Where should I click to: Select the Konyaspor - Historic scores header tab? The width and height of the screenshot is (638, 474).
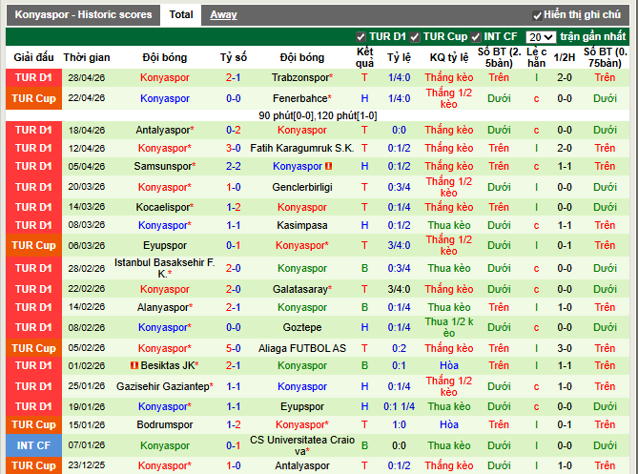point(83,14)
